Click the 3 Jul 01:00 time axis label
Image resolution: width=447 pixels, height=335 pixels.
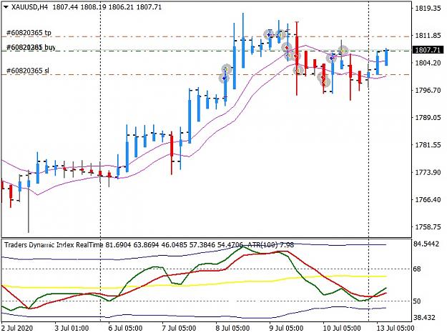(x=72, y=328)
